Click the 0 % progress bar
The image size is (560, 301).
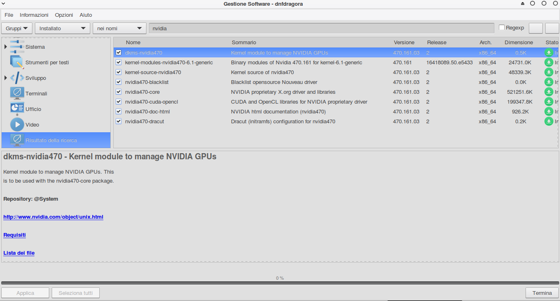tap(280, 282)
